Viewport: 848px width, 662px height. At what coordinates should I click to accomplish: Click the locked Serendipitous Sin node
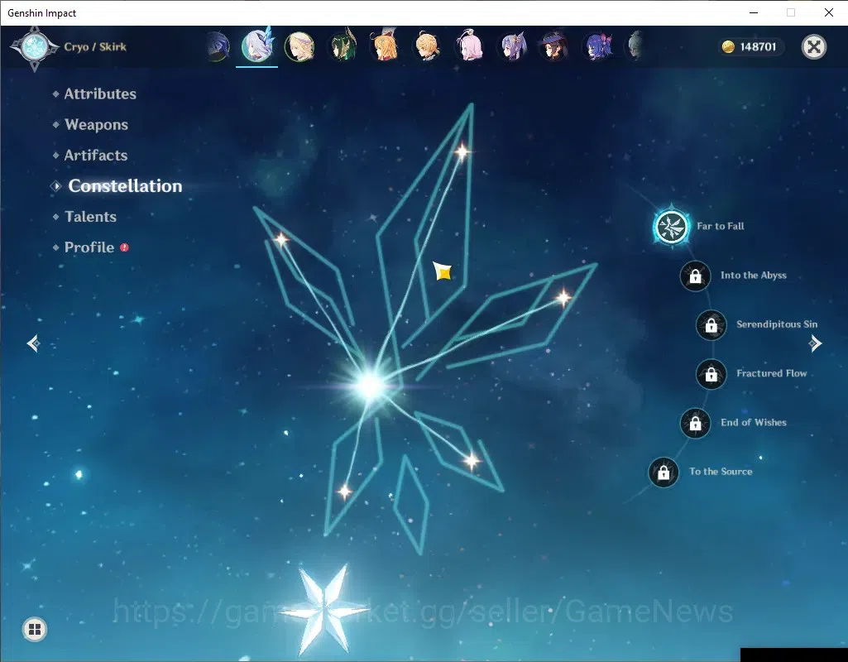click(711, 325)
